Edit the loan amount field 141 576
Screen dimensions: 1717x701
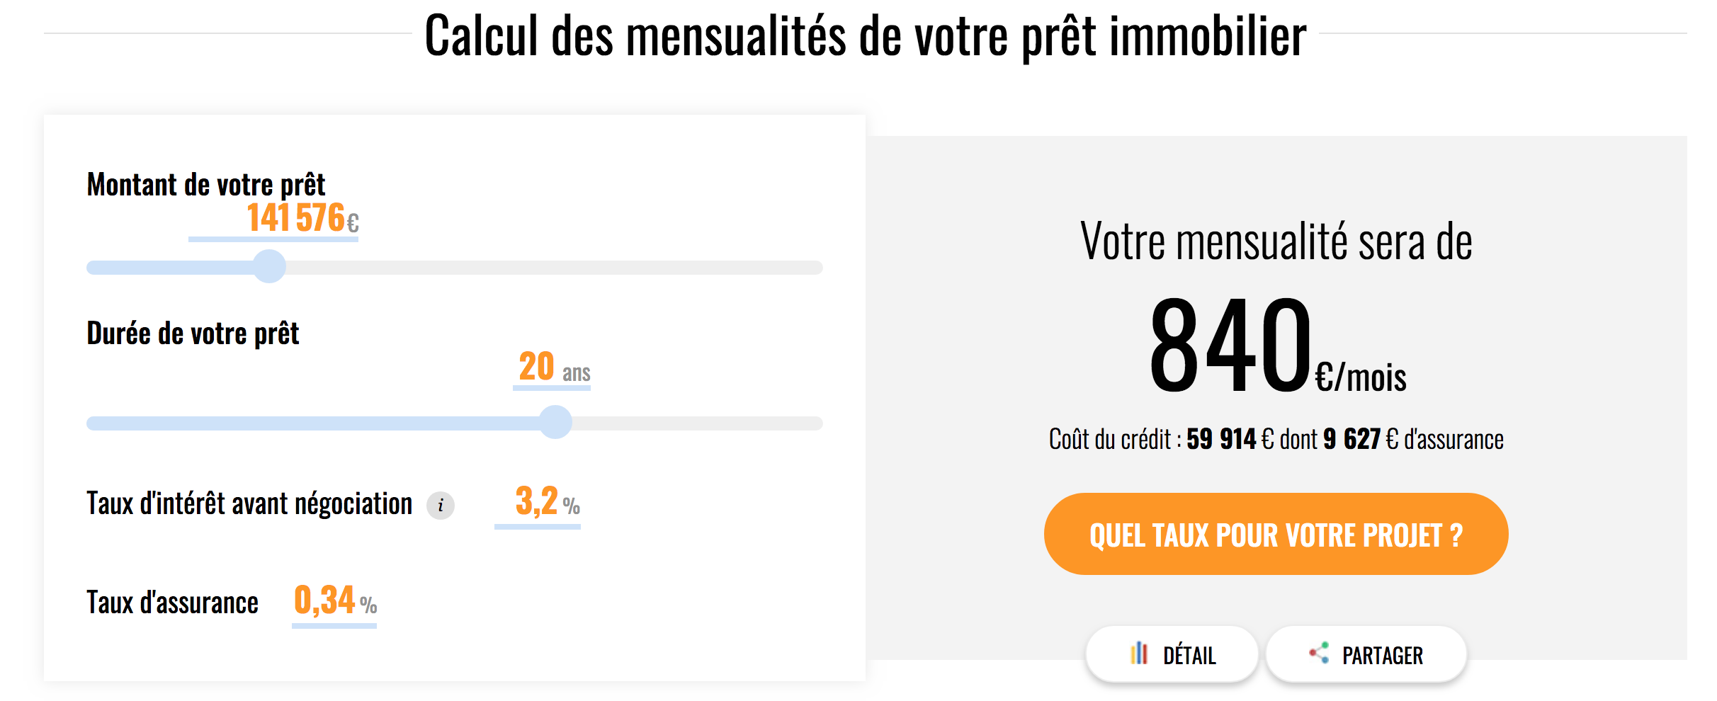[273, 220]
